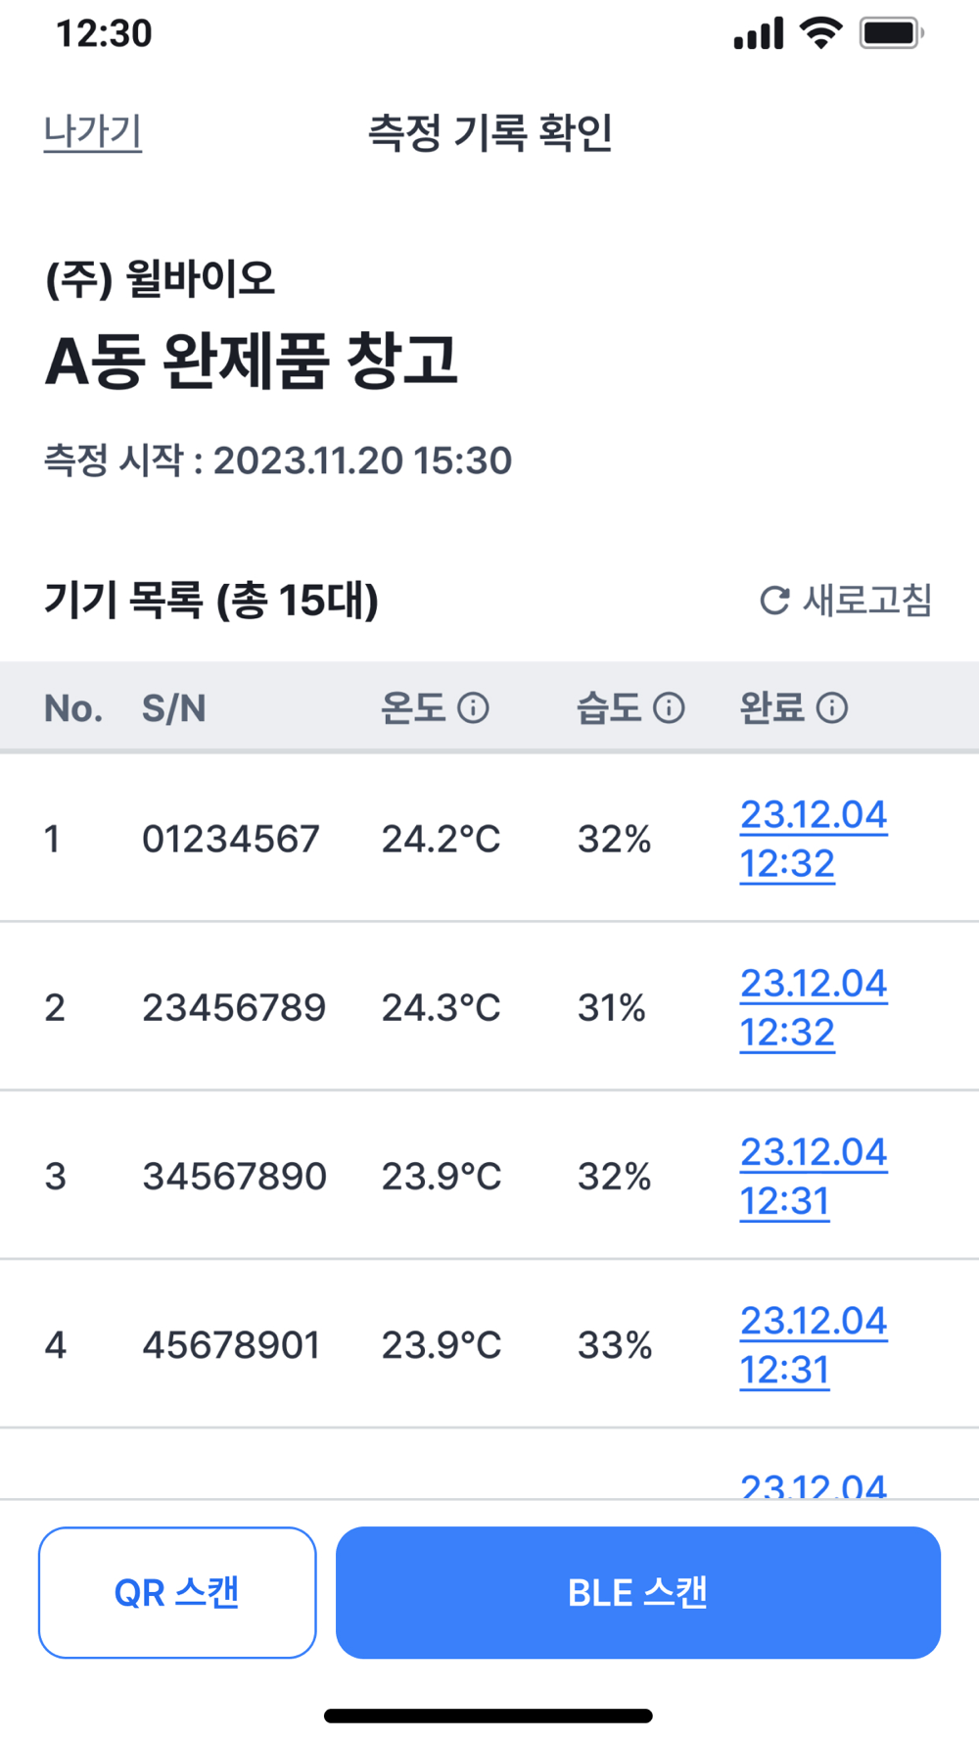
Task: Tap the refresh arrow icon beside 새로고침
Action: point(774,601)
